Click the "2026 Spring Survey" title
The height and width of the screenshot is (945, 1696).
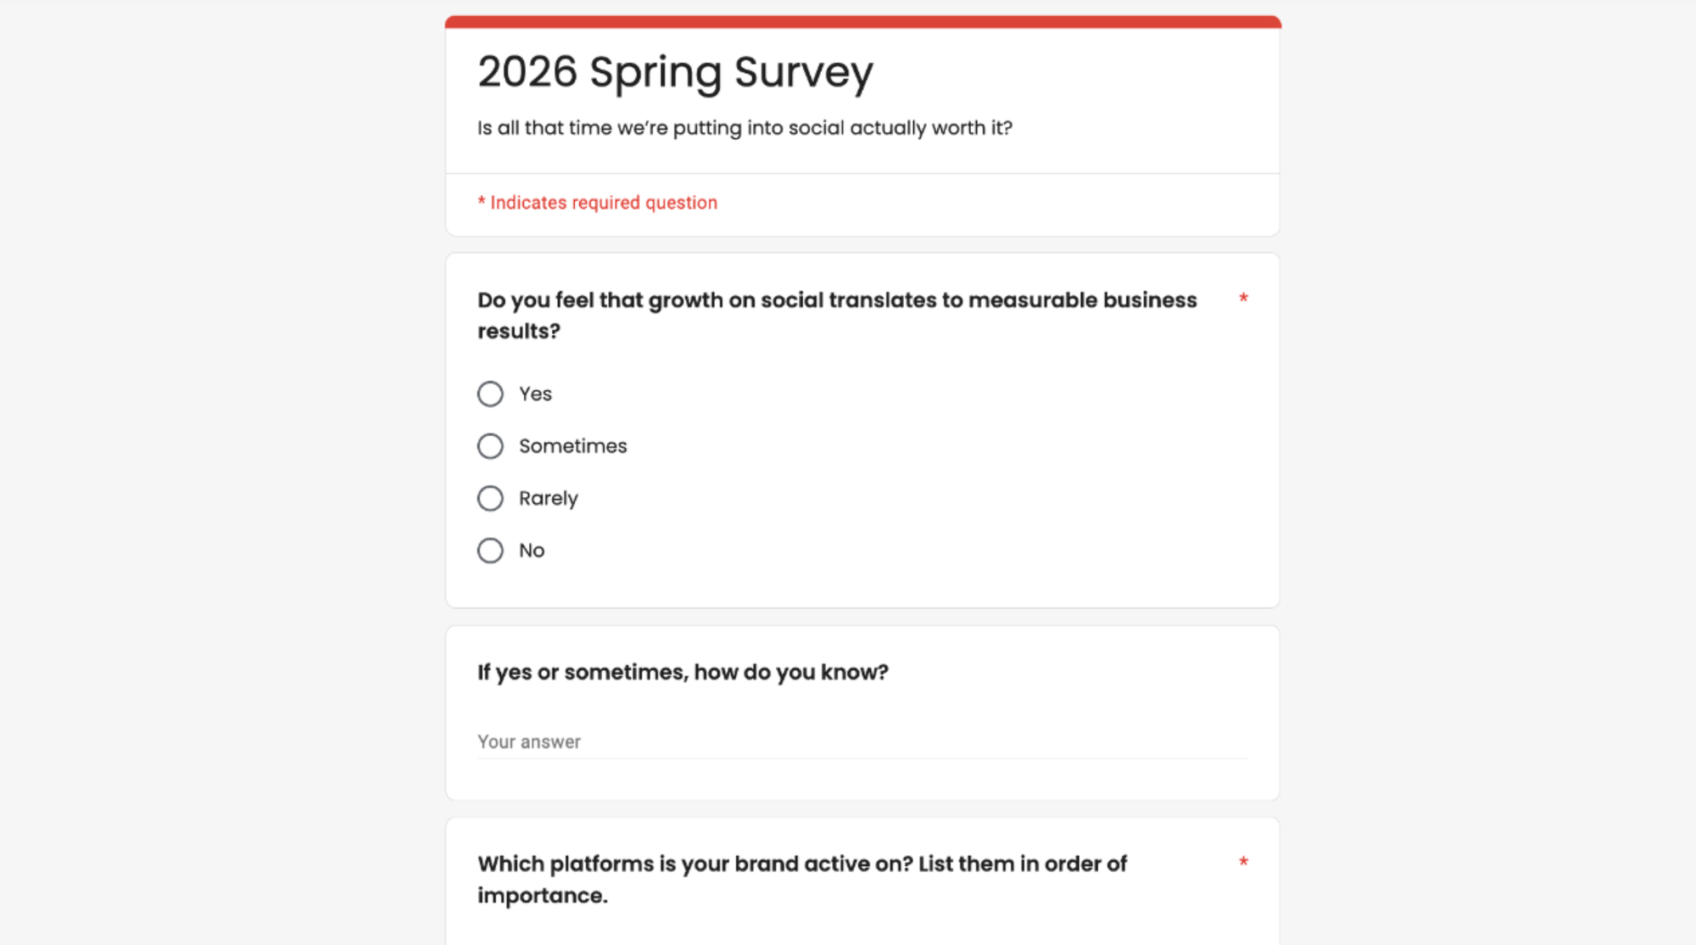click(x=675, y=72)
